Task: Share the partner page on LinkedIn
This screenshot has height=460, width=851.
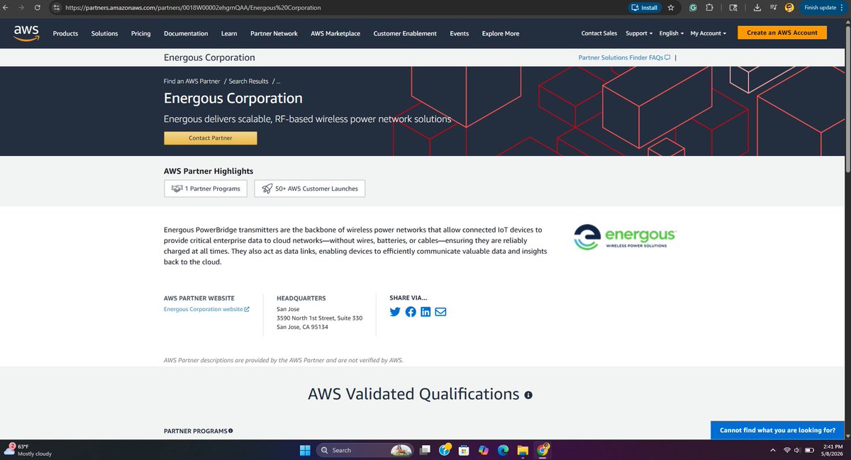Action: point(425,312)
